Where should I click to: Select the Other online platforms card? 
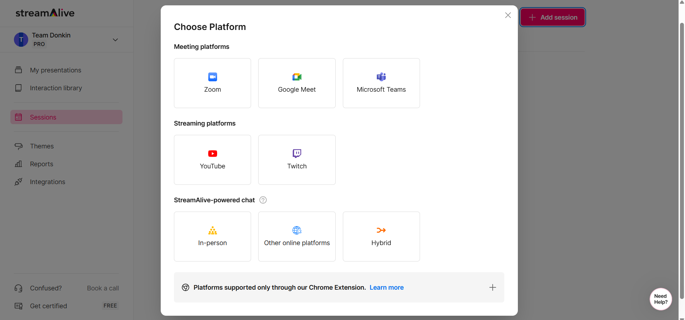(x=297, y=237)
